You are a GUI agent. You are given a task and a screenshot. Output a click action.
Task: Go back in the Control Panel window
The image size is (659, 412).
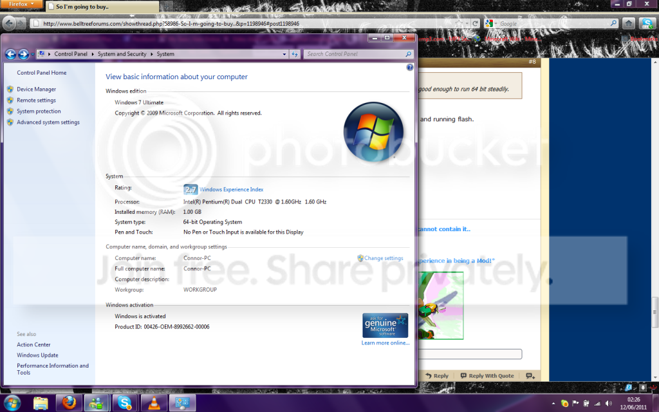click(x=10, y=54)
